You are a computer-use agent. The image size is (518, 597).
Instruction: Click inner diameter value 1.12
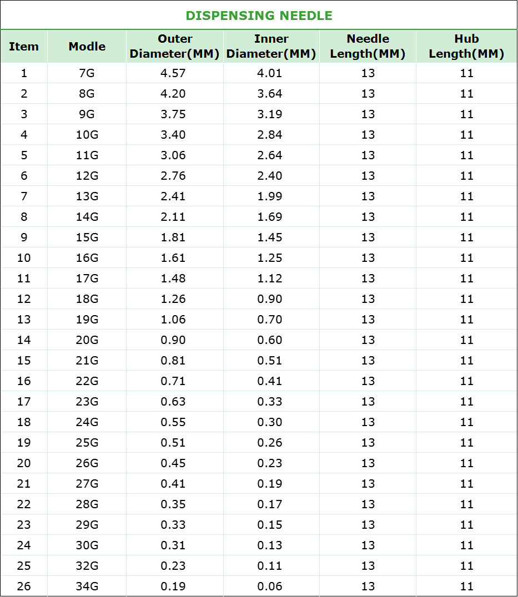click(270, 279)
